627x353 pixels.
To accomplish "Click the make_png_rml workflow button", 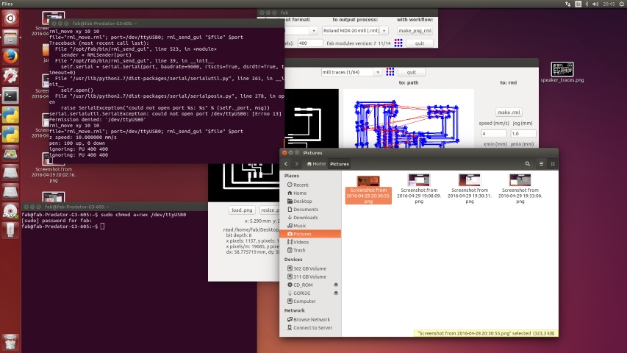I will 415,30.
